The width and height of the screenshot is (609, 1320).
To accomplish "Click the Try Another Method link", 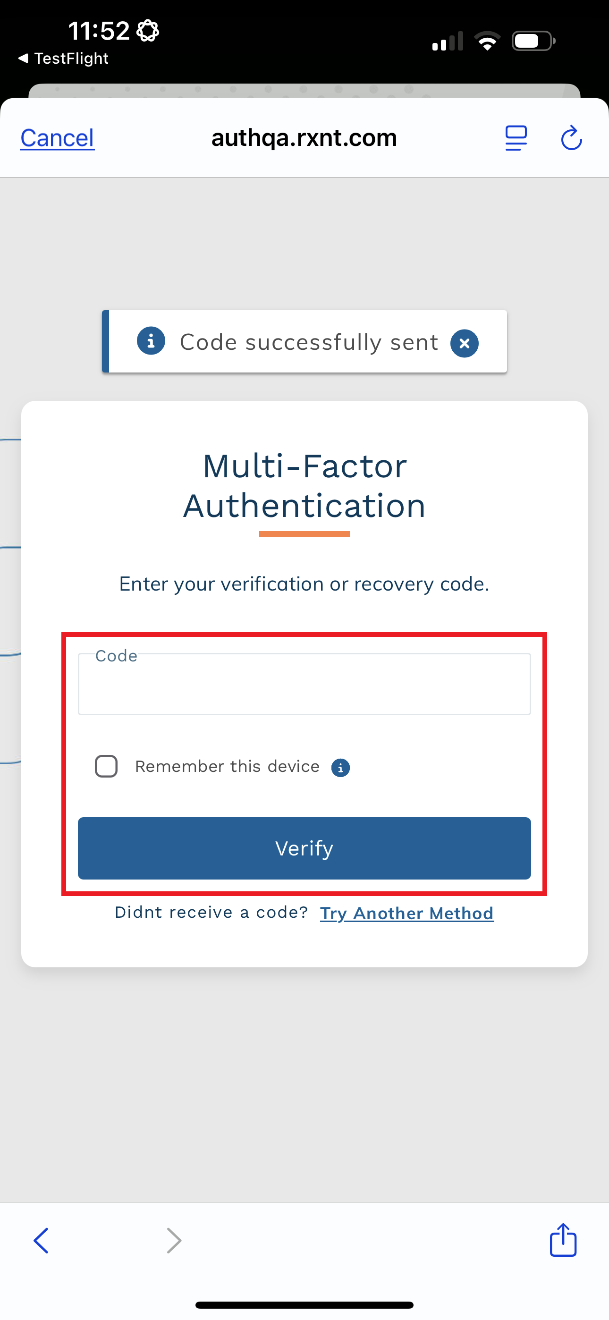I will coord(406,913).
